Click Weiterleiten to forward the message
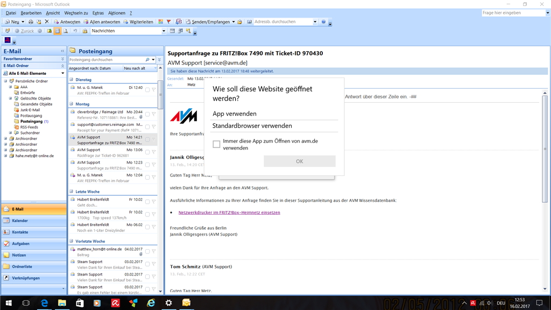Image resolution: width=551 pixels, height=310 pixels. (138, 22)
